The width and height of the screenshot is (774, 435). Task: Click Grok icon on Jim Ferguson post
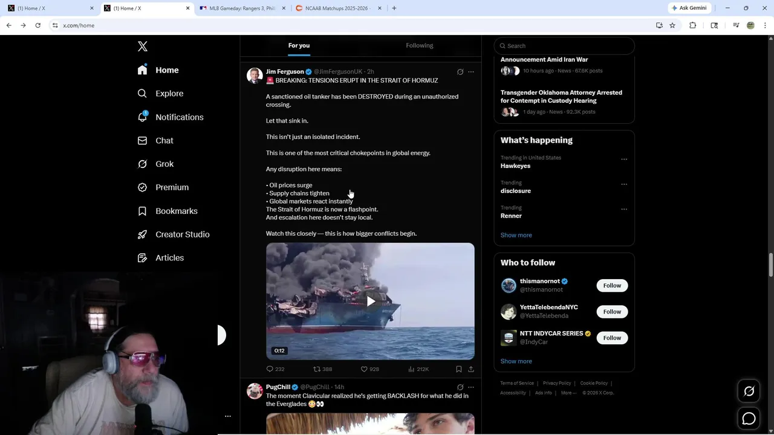pyautogui.click(x=460, y=72)
